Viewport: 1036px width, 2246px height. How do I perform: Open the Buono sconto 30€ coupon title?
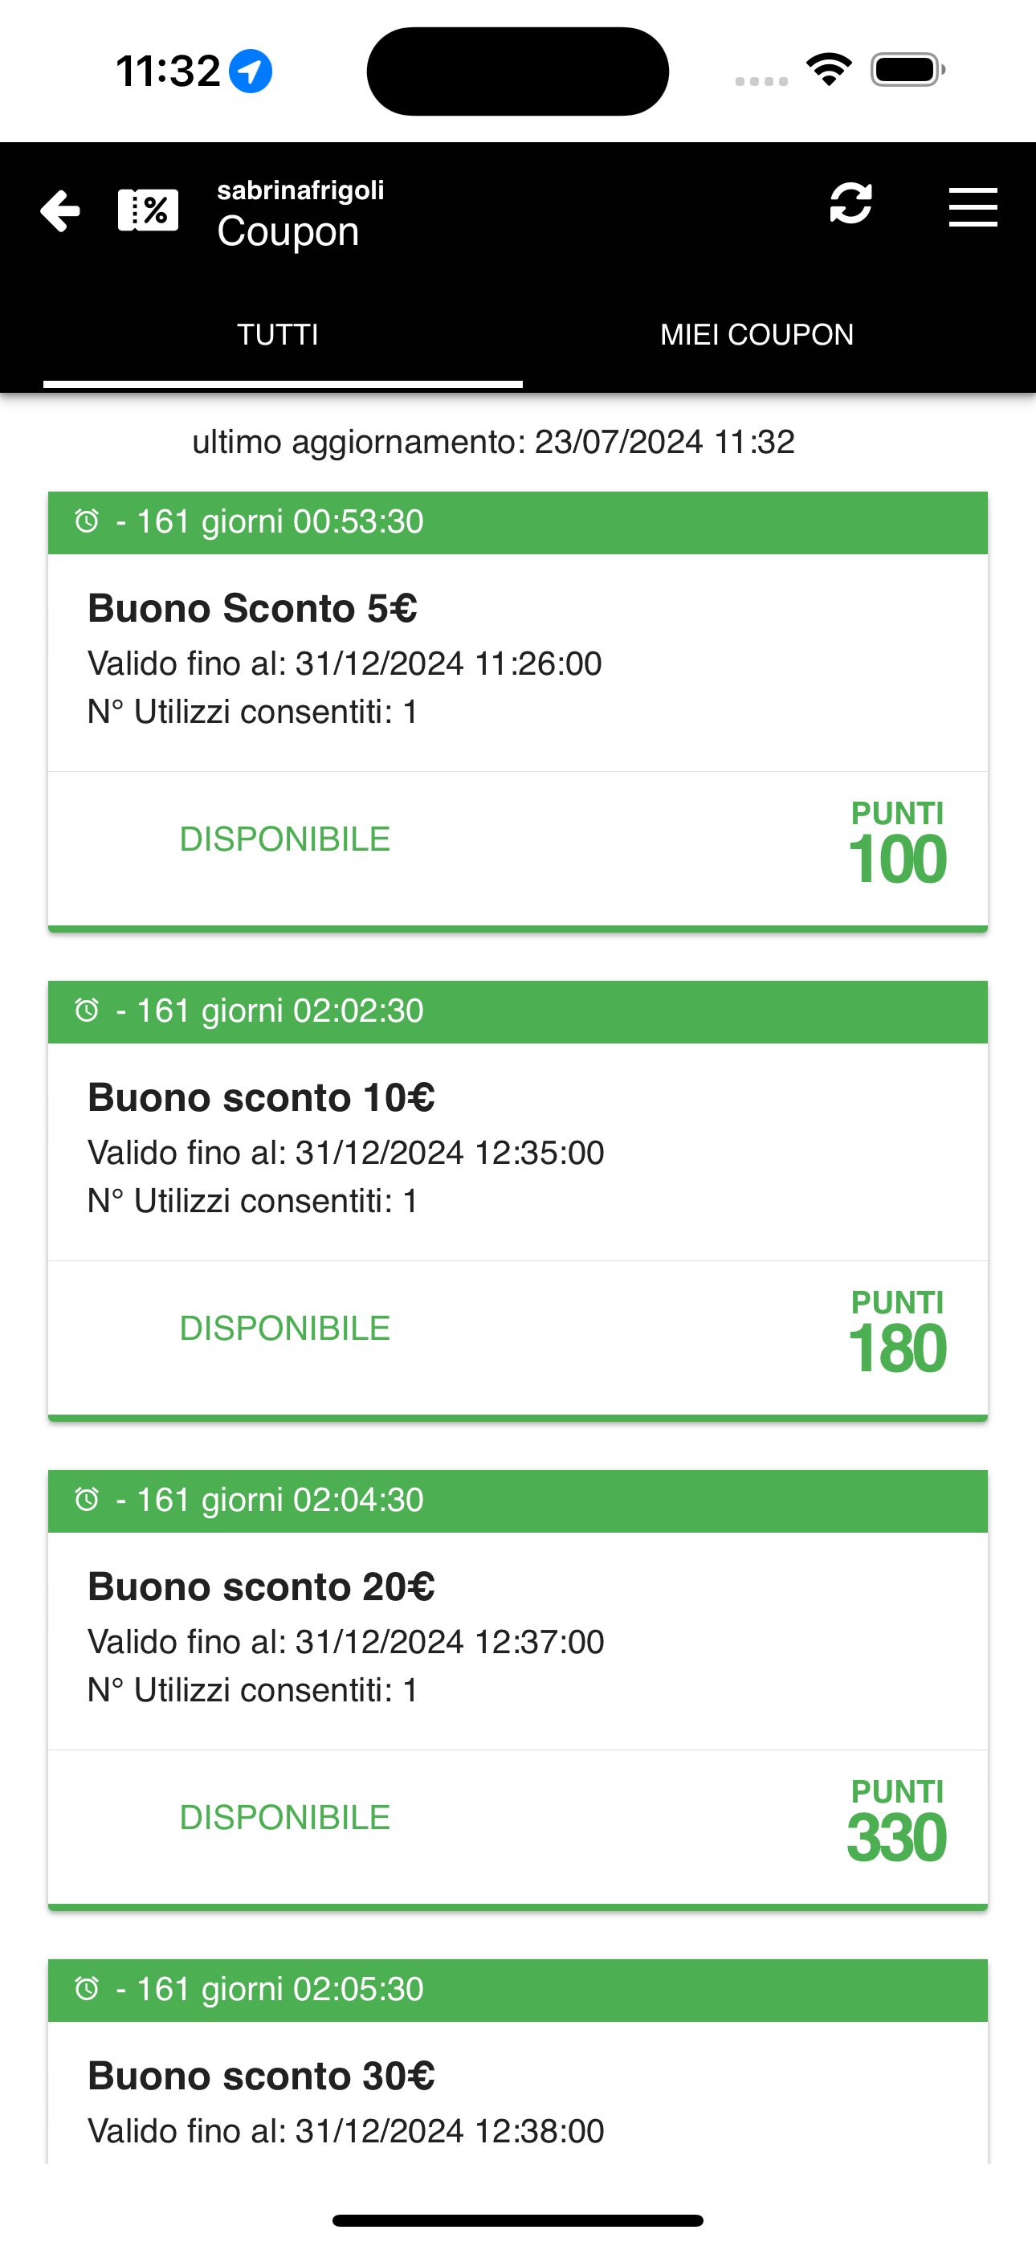[261, 2075]
